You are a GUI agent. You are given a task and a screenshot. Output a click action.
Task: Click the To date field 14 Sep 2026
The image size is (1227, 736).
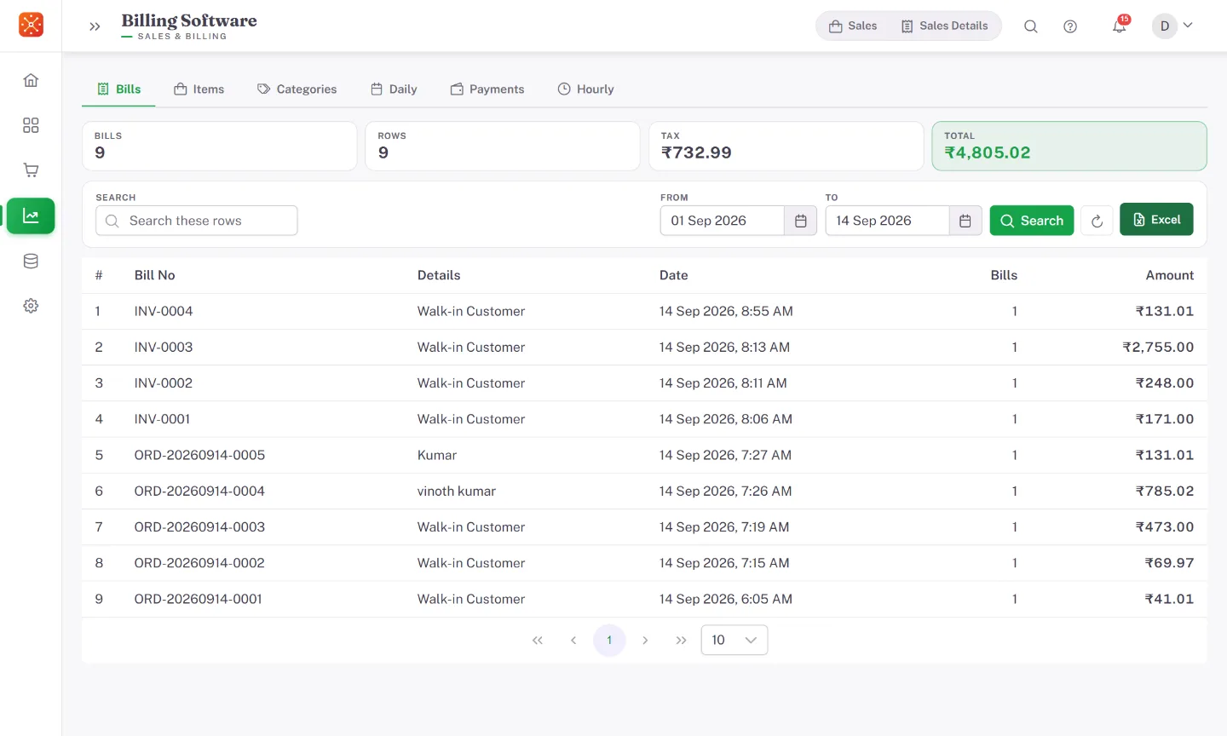(887, 221)
